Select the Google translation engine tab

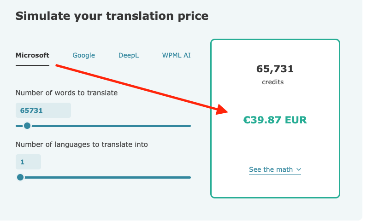point(83,55)
